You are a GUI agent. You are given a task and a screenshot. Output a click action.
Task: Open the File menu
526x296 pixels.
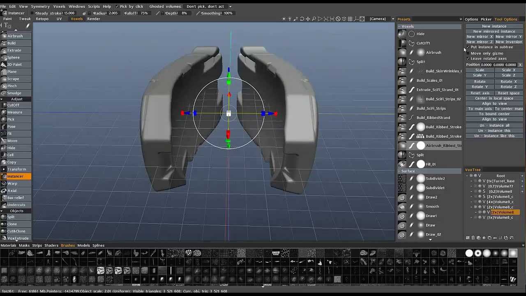pos(3,7)
